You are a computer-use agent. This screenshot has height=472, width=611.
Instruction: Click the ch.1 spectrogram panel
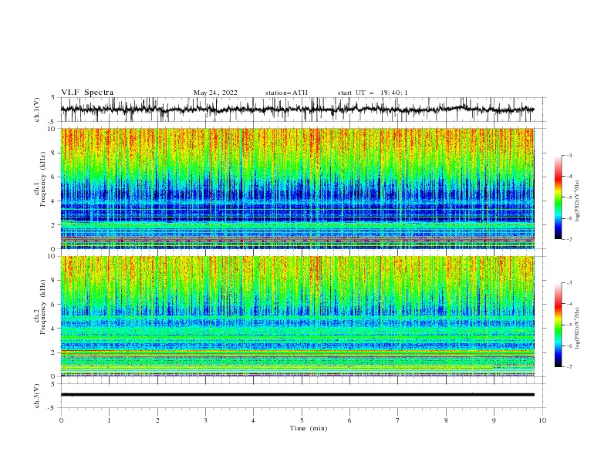pos(298,188)
